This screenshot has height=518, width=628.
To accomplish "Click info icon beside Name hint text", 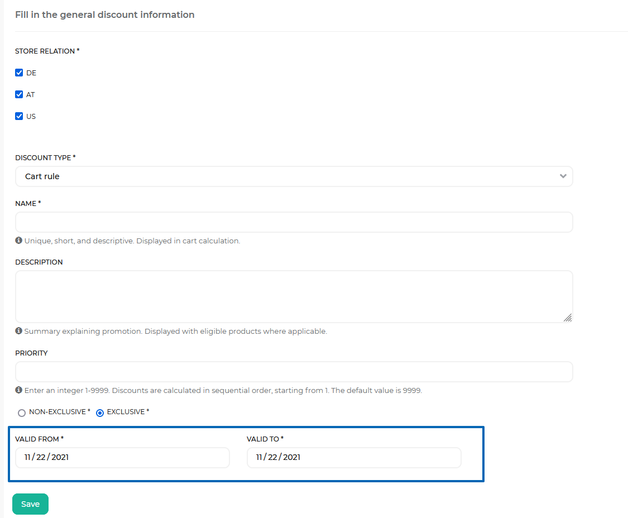I will point(18,241).
